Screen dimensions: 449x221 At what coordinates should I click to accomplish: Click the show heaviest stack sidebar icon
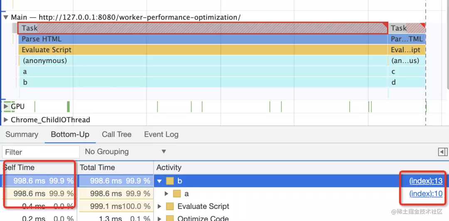443,152
